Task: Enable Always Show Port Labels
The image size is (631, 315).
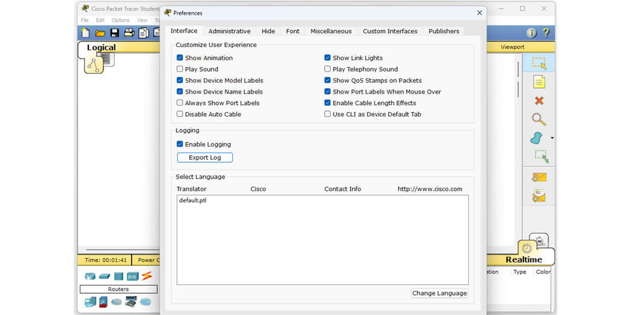Action: coord(180,103)
